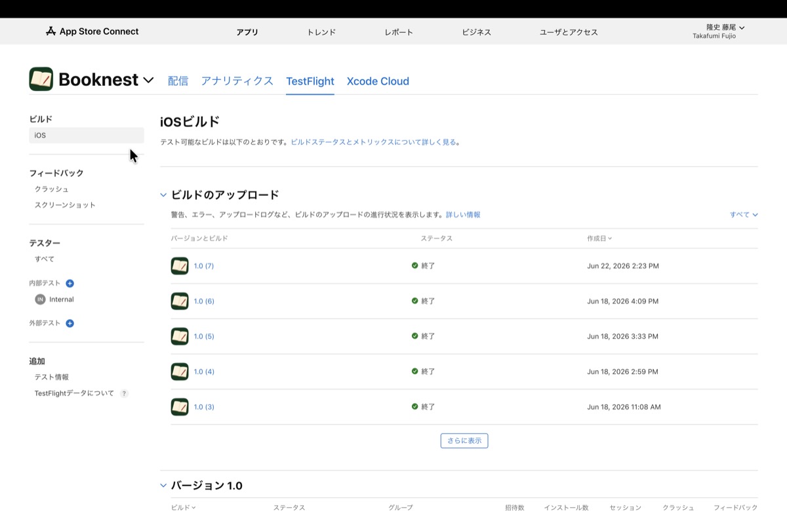Open すべて testers in sidebar
The width and height of the screenshot is (787, 511).
pos(45,259)
